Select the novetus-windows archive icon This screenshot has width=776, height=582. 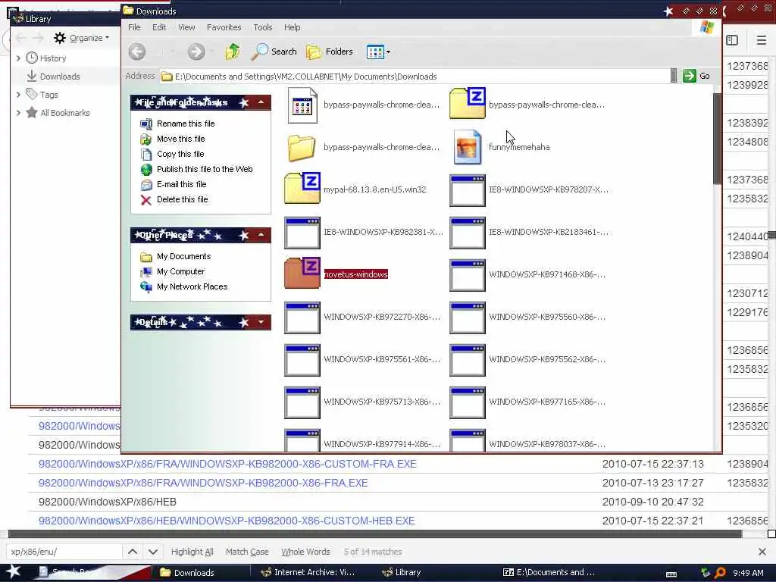pyautogui.click(x=302, y=273)
